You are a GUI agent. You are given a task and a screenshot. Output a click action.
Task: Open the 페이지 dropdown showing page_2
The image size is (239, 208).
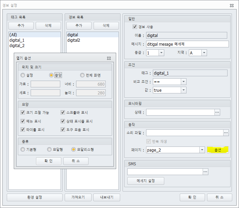tap(202, 150)
